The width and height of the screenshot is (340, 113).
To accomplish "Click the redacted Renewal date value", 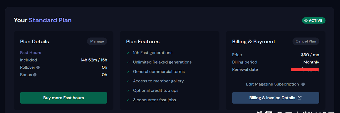I will (x=305, y=69).
